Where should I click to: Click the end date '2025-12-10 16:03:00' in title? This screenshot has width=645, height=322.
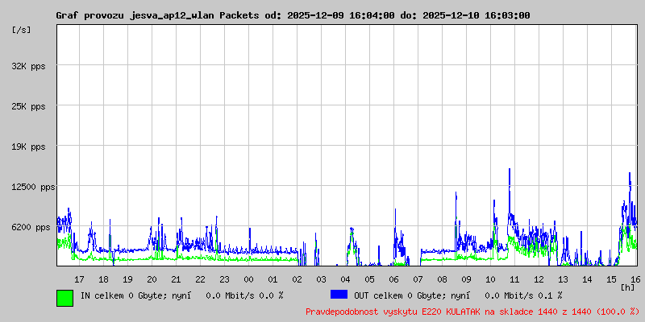476,15
